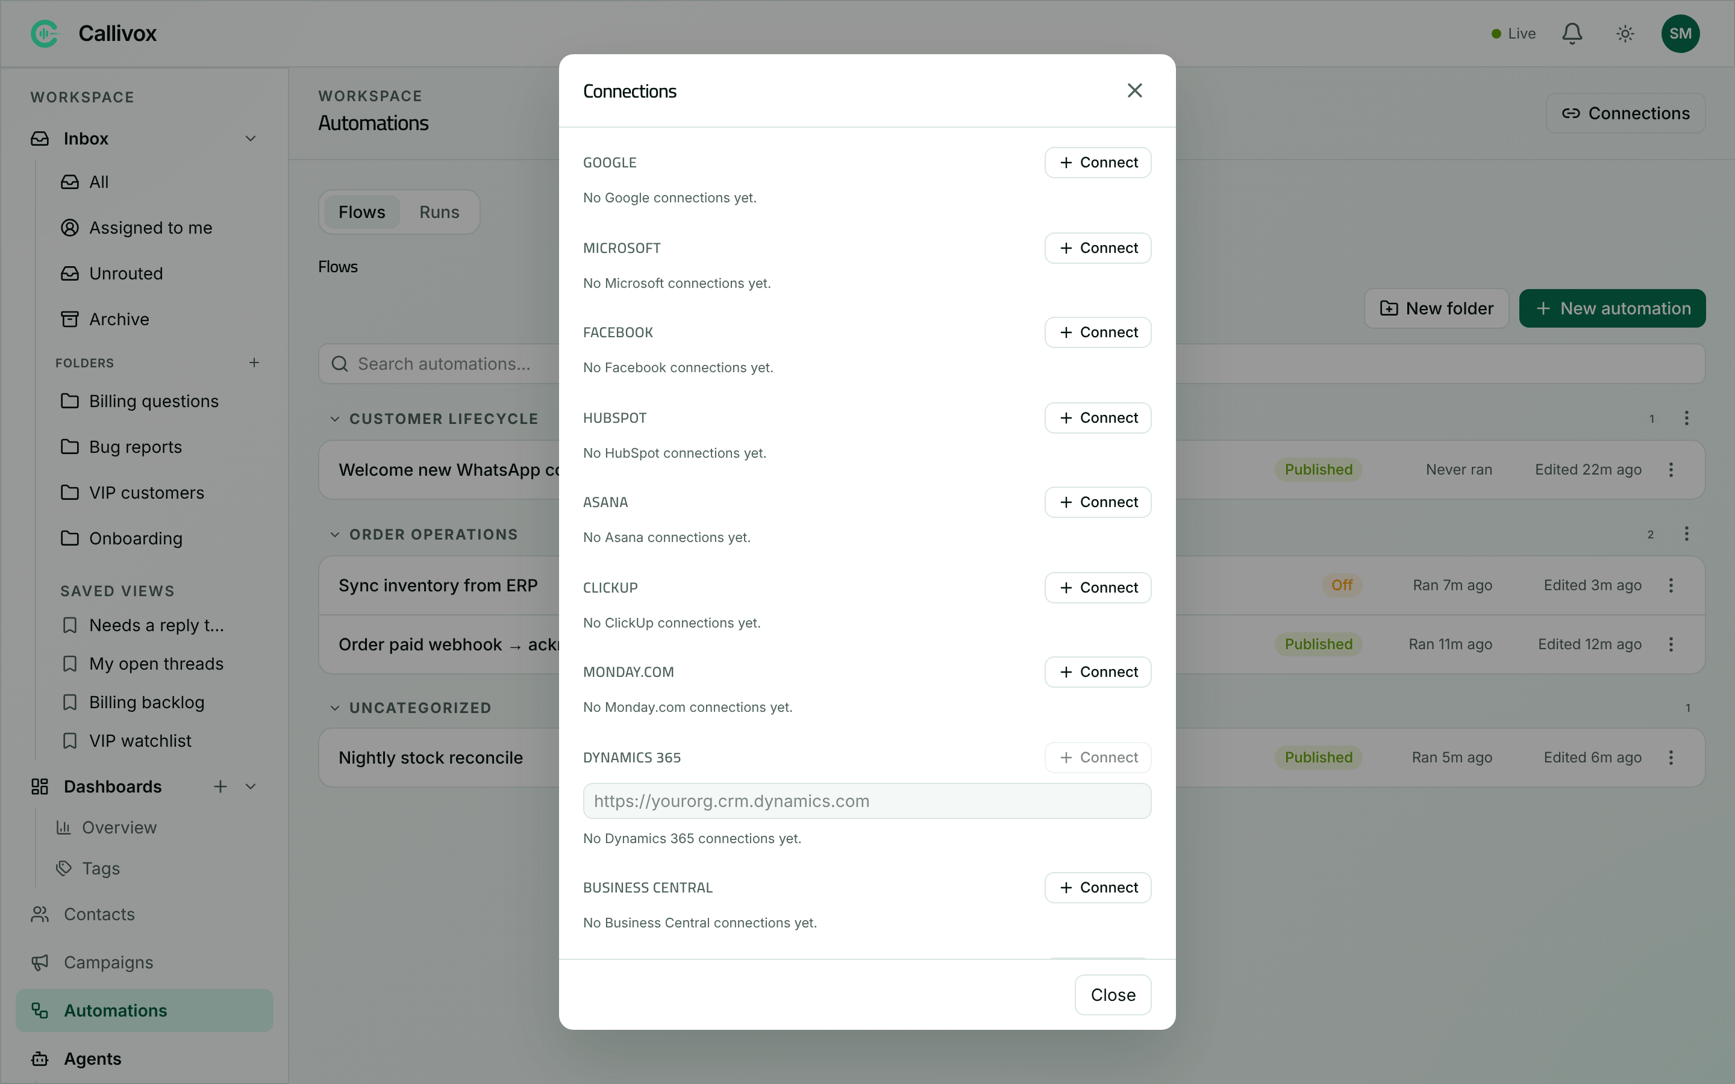Viewport: 1735px width, 1084px height.
Task: Open the kebab menu for Nightly stock reconcile
Action: pos(1671,757)
